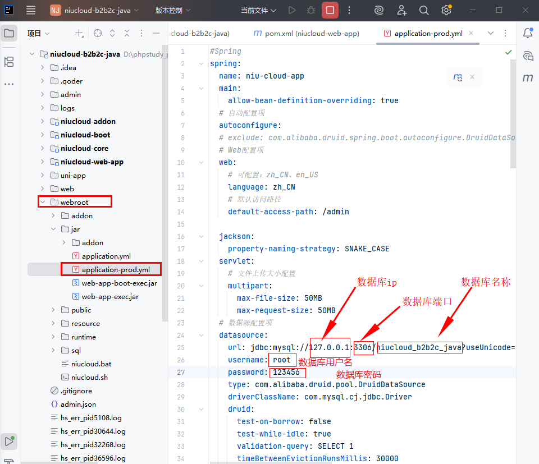Click the Debug bug icon
This screenshot has width=539, height=464.
click(x=310, y=10)
